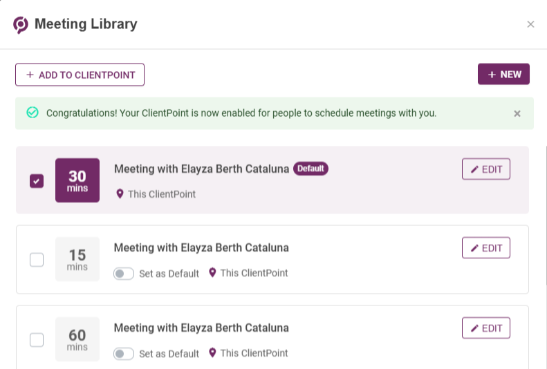Edit the 60 mins meeting

tap(486, 328)
